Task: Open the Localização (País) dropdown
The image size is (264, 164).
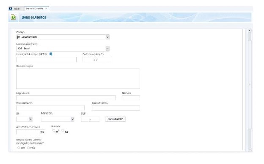Action: (x=107, y=49)
